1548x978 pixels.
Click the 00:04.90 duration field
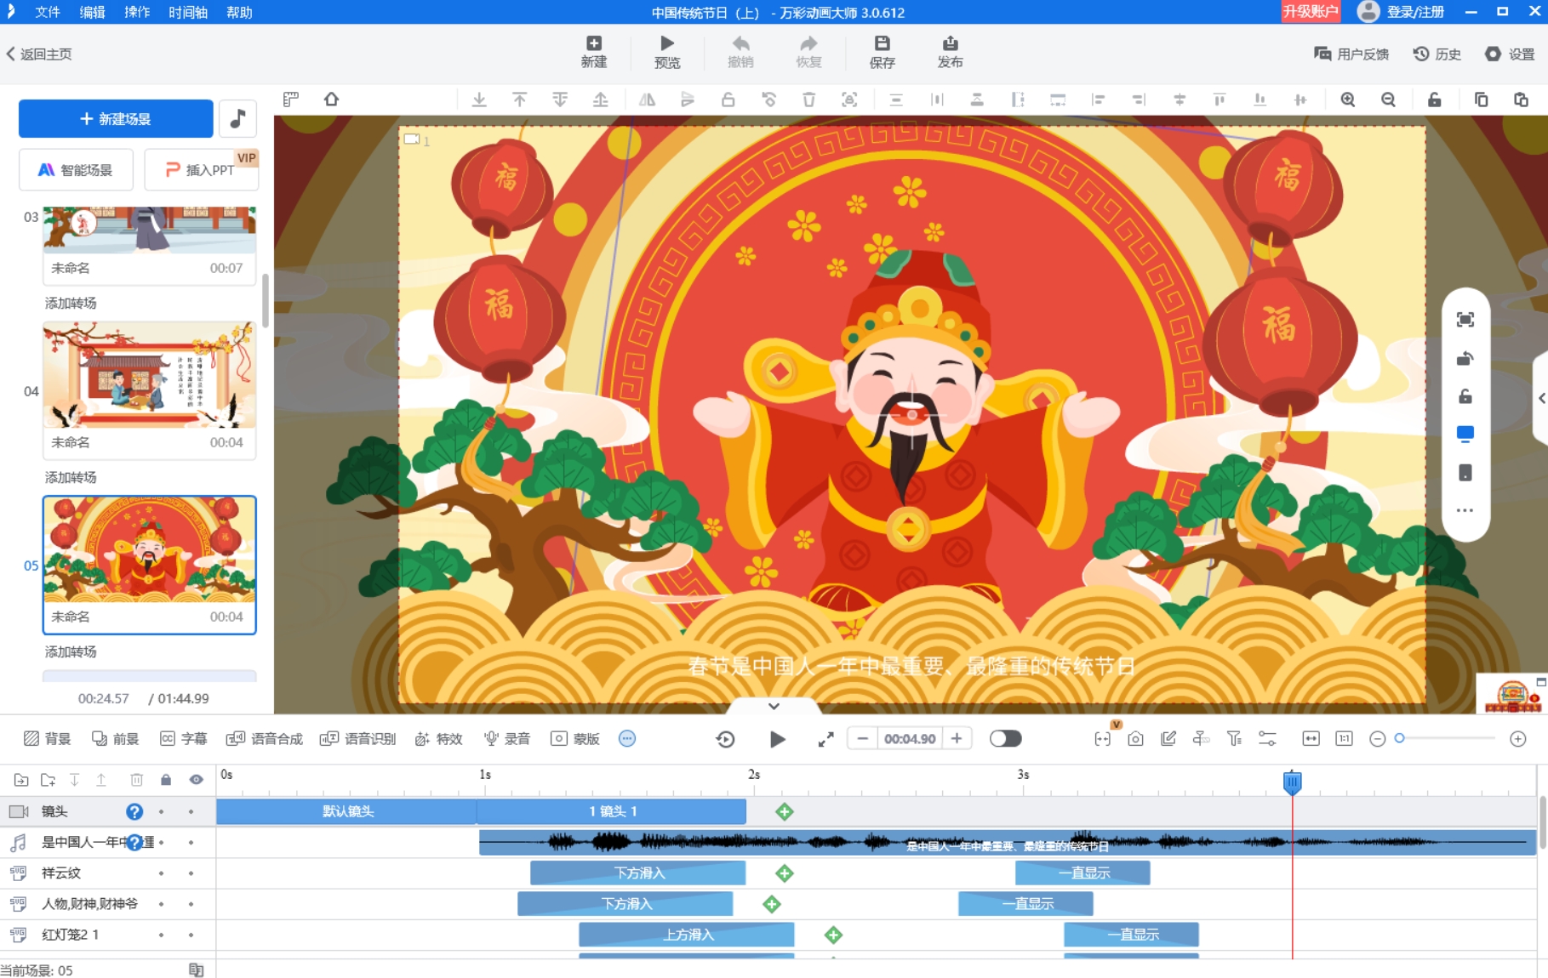pos(910,739)
